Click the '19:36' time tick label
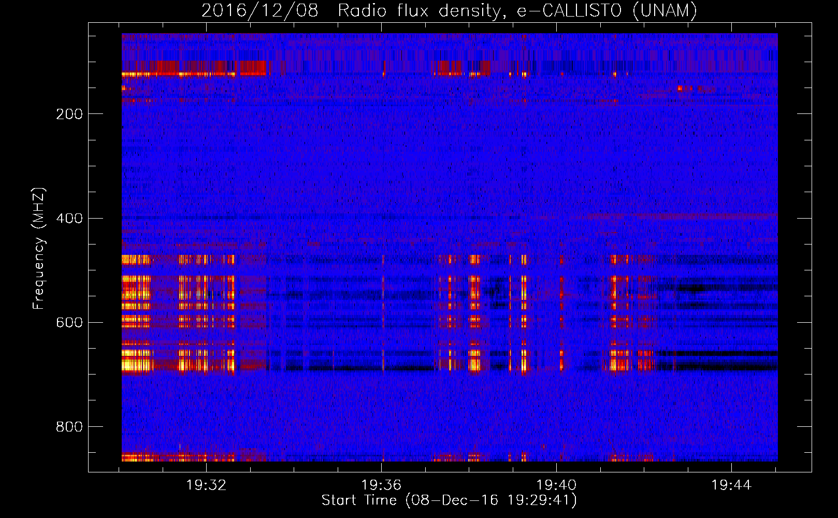The height and width of the screenshot is (518, 838). [x=381, y=485]
